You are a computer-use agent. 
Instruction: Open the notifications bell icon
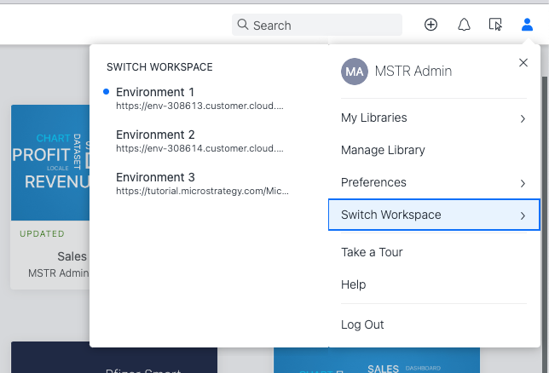pos(464,25)
